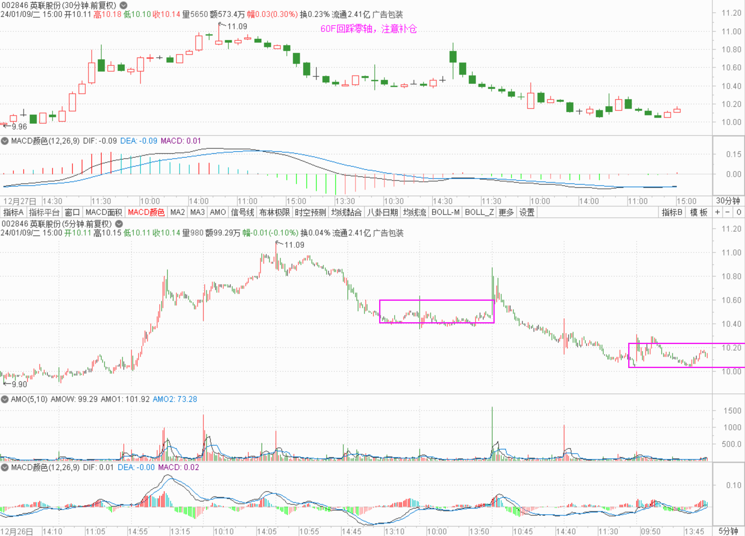Click the 换0.23% turnover value in 30-minute header
745x536 pixels.
[315, 15]
